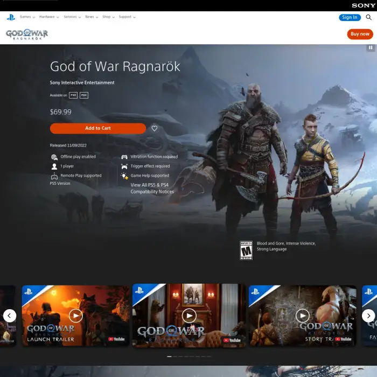Screen dimensions: 377x377
Task: Click the $69.99 price text
Action: click(60, 112)
